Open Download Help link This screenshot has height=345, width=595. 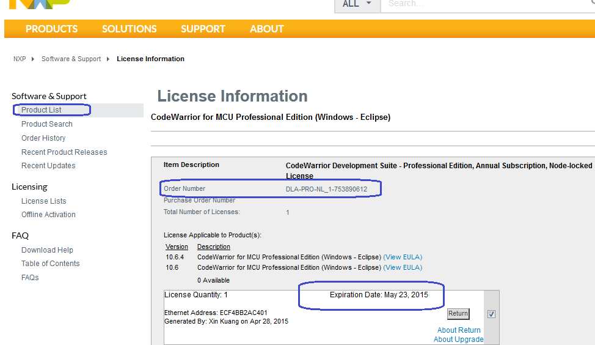click(47, 250)
